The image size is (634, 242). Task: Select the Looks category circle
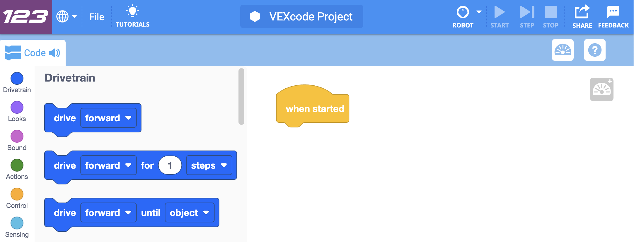pyautogui.click(x=17, y=107)
